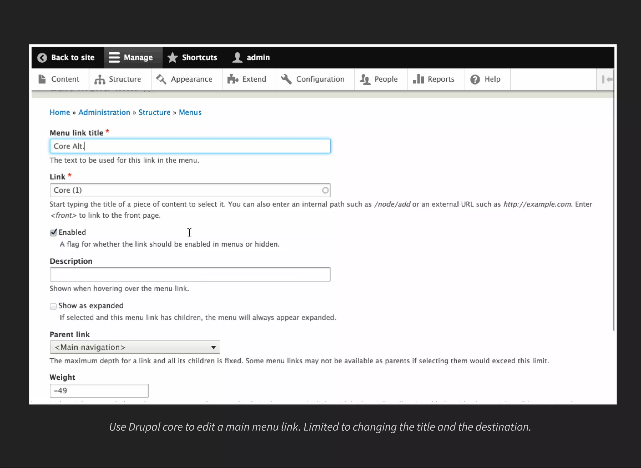Screen dimensions: 641x468
Task: Click the Extend puzzle piece icon
Action: (233, 79)
